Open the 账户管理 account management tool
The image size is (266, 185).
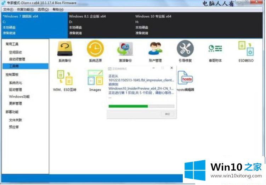tap(155, 52)
